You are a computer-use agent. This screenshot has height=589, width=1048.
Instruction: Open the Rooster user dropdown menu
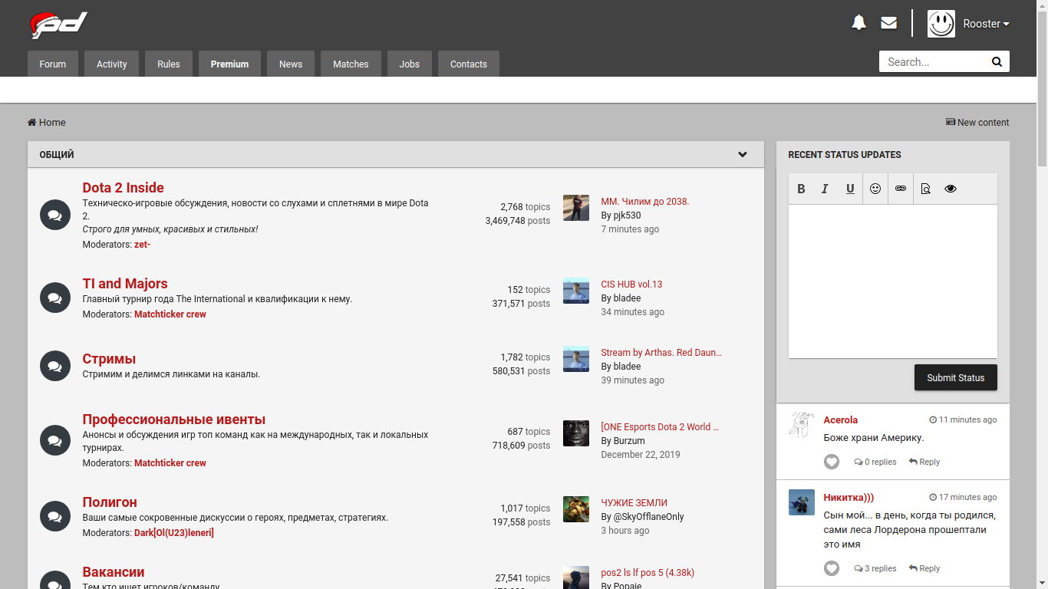pyautogui.click(x=986, y=24)
